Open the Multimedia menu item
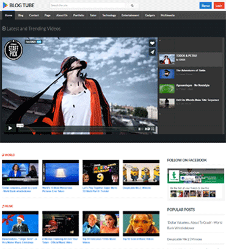This screenshot has width=226, height=249. (167, 15)
